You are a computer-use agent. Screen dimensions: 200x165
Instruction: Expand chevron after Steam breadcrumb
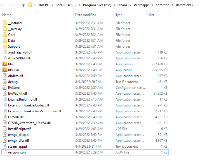[130, 5]
